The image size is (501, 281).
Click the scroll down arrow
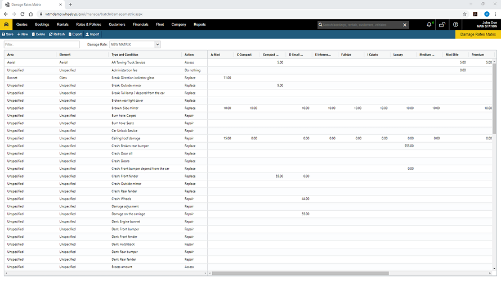tap(494, 269)
